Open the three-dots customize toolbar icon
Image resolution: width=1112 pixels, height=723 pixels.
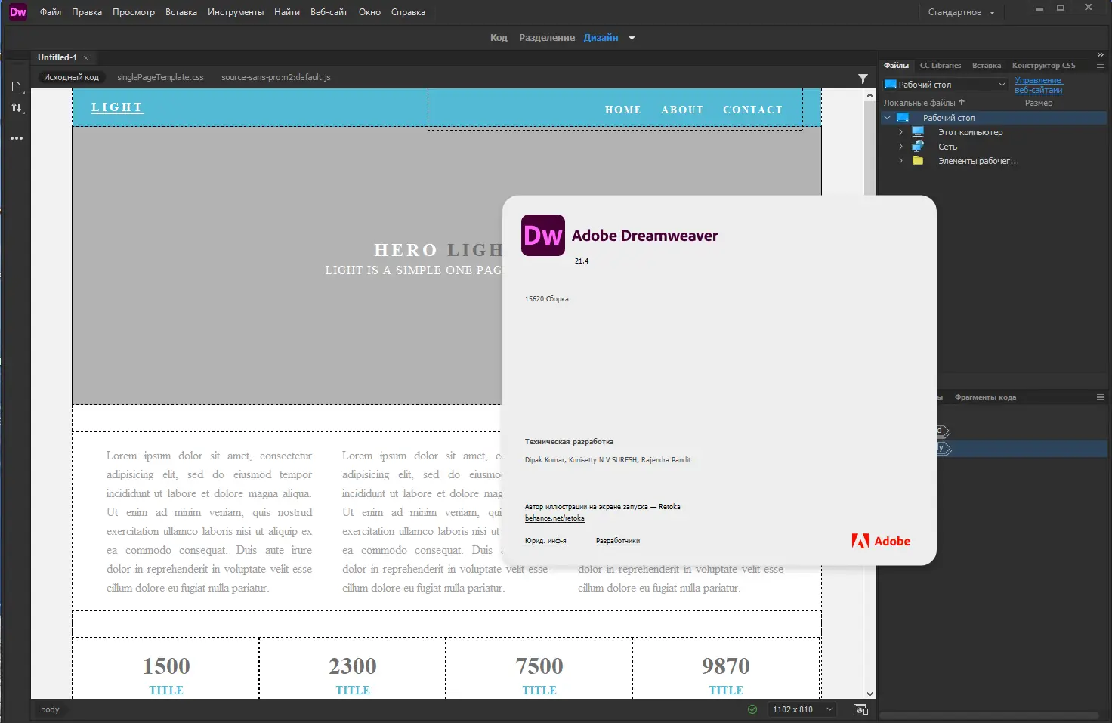17,138
